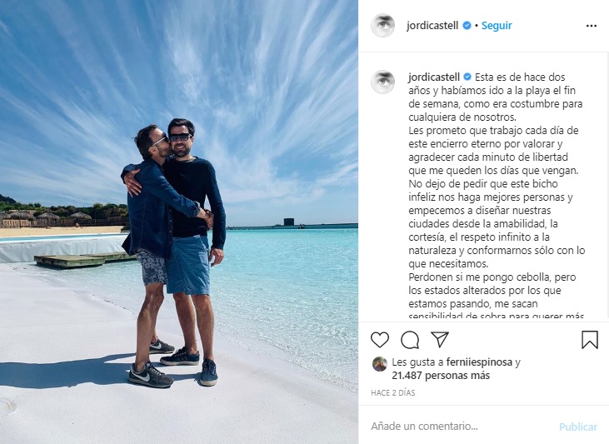Screen dimensions: 609x444
Task: Open comments via speech bubble icon
Action: pyautogui.click(x=410, y=340)
